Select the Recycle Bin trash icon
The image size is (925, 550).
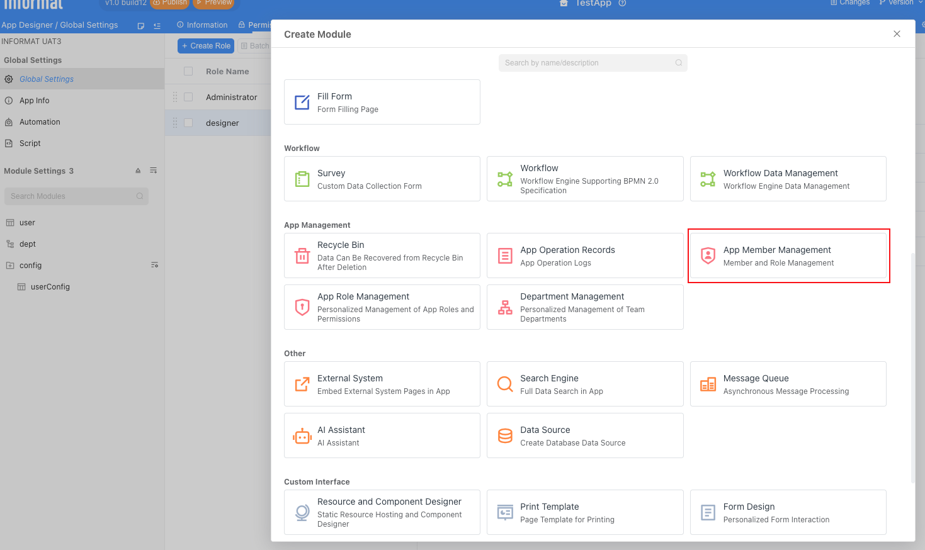pos(302,256)
